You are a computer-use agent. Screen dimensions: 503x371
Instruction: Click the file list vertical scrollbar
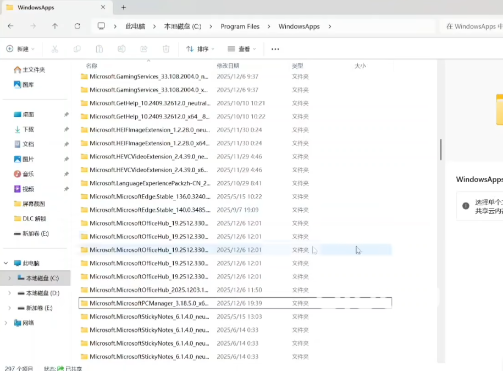pyautogui.click(x=440, y=149)
